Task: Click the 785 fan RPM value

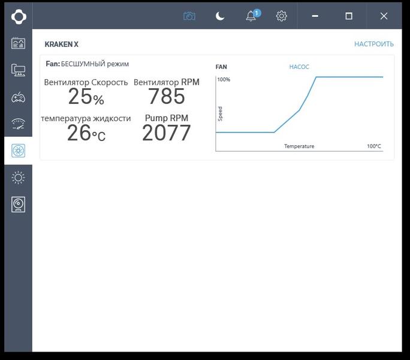Action: click(x=167, y=96)
